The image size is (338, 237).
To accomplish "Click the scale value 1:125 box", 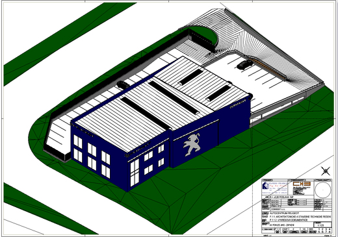I will click(322, 225).
